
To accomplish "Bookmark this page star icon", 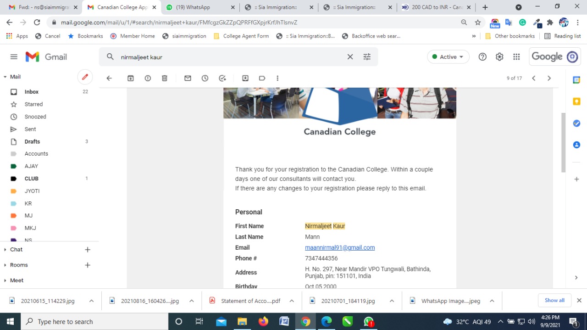I will [x=478, y=22].
